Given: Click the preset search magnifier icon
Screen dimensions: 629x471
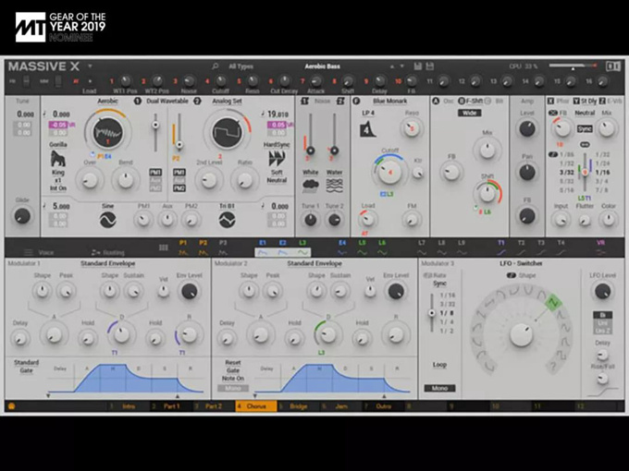Looking at the screenshot, I should [x=215, y=66].
